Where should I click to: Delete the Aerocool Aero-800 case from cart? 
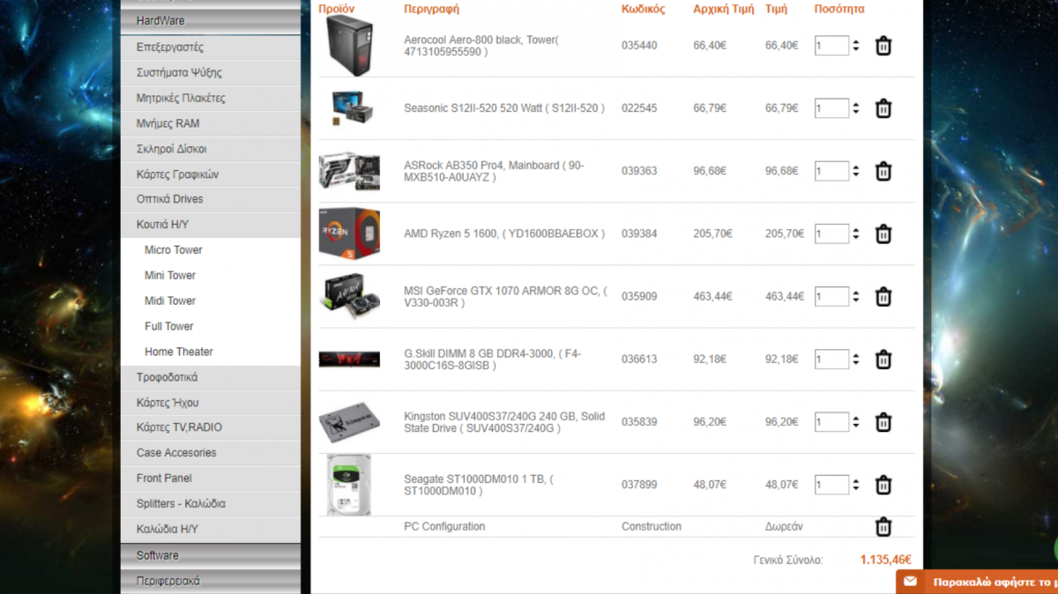[883, 46]
